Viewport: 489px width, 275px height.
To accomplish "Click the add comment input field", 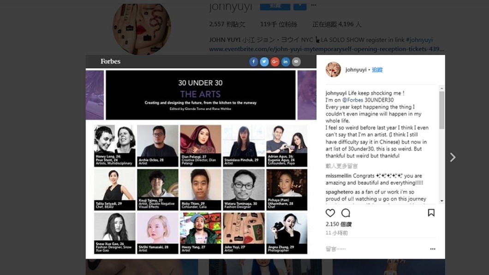I will (x=376, y=249).
